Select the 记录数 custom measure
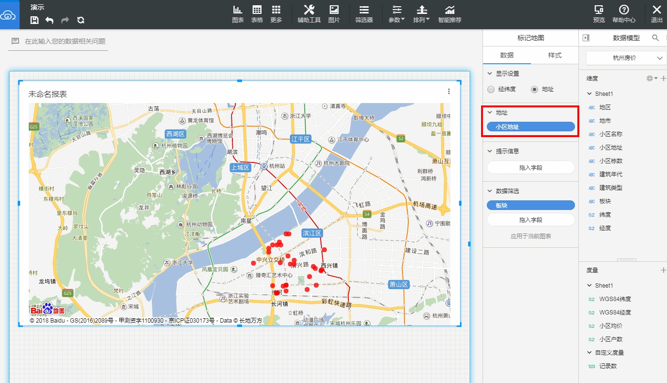Screen dimensions: 667x383 point(608,366)
